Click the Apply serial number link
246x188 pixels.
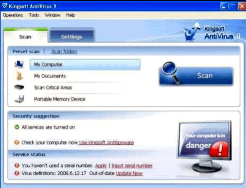pos(101,166)
